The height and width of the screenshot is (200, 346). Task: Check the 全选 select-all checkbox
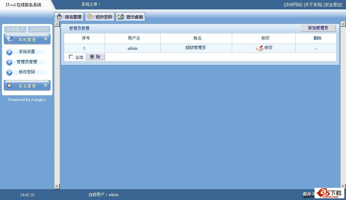(x=71, y=57)
